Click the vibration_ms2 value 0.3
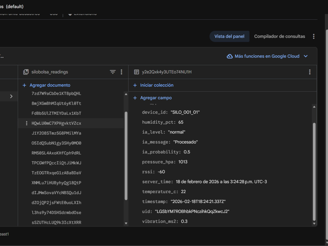328x246 pixels. (184, 221)
